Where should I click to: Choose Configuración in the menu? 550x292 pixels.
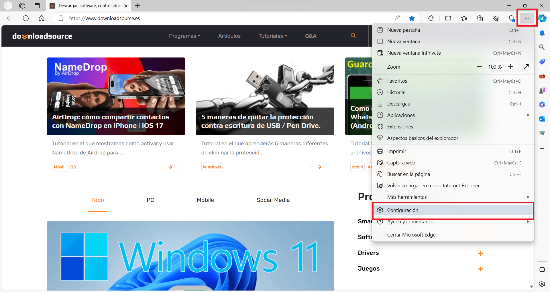[x=453, y=210]
